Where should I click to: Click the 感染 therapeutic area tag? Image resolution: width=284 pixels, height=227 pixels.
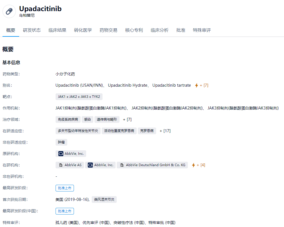[88, 119]
